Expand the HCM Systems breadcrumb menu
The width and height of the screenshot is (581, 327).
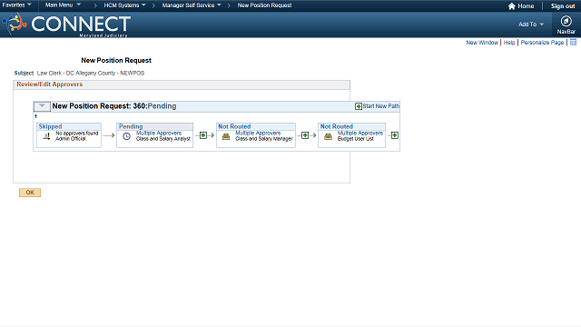(125, 5)
